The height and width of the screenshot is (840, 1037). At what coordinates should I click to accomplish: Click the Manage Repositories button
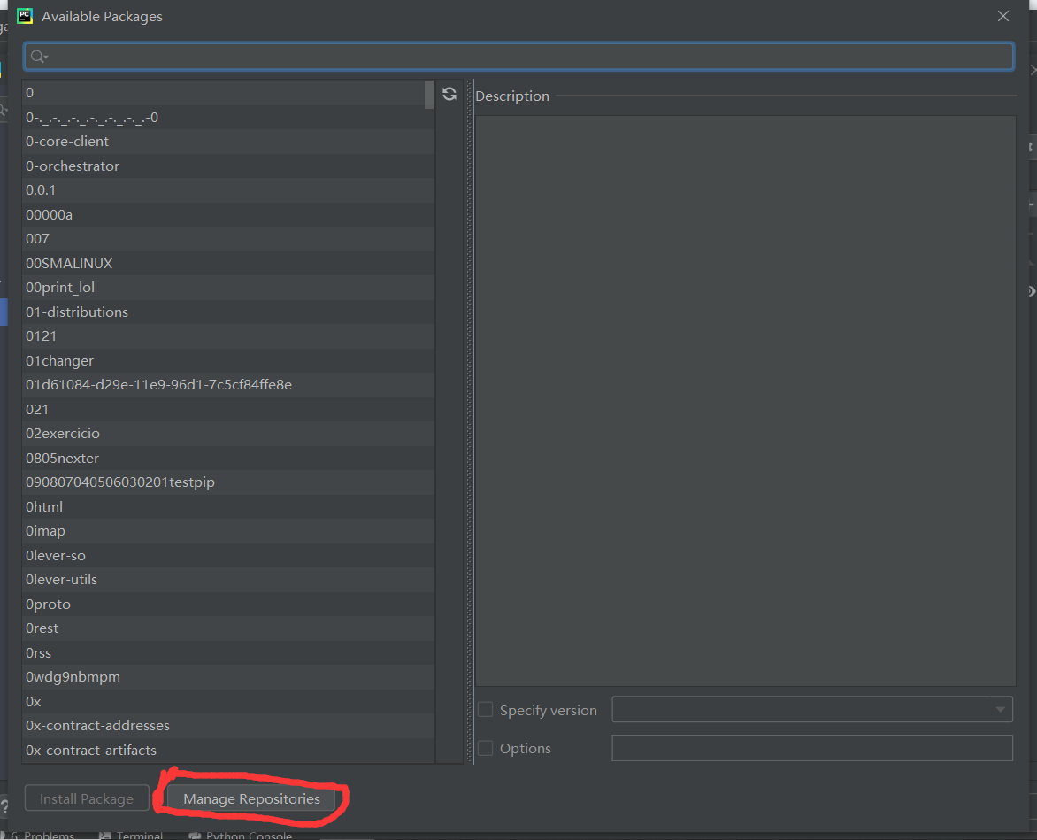click(x=251, y=799)
